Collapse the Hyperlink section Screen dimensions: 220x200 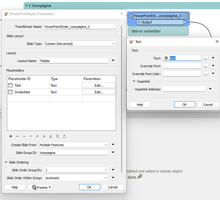(133, 81)
